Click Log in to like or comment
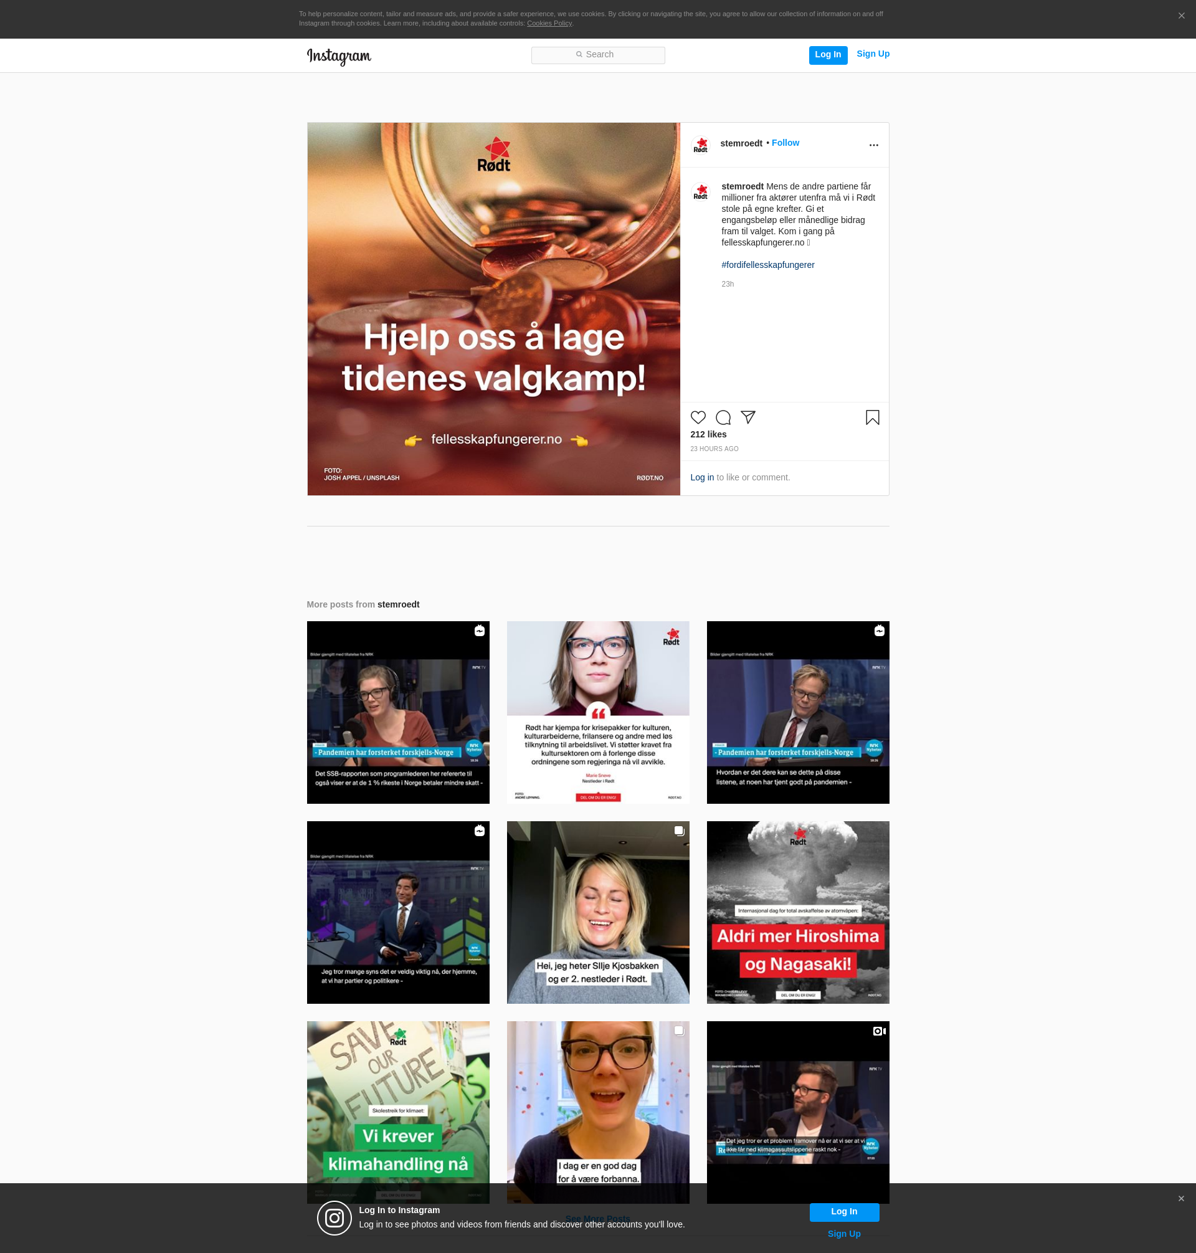The height and width of the screenshot is (1253, 1196). (701, 478)
